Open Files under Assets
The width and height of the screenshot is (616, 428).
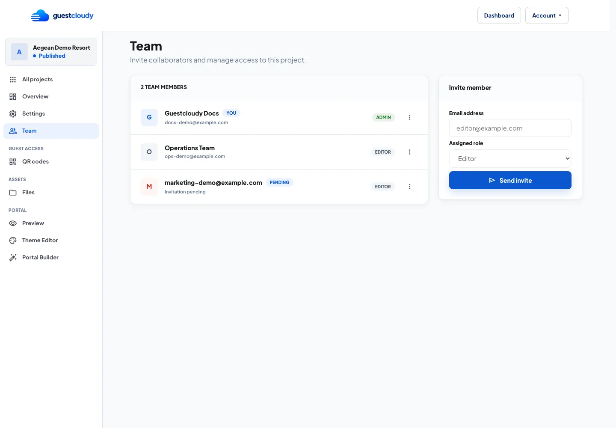[51, 193]
